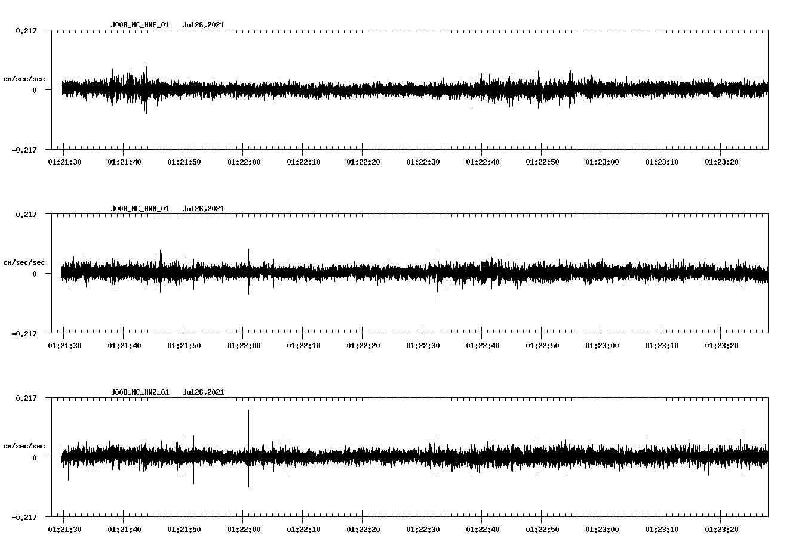Click the zero baseline label on HNZ axis
Image resolution: width=811 pixels, height=551 pixels.
[x=35, y=457]
